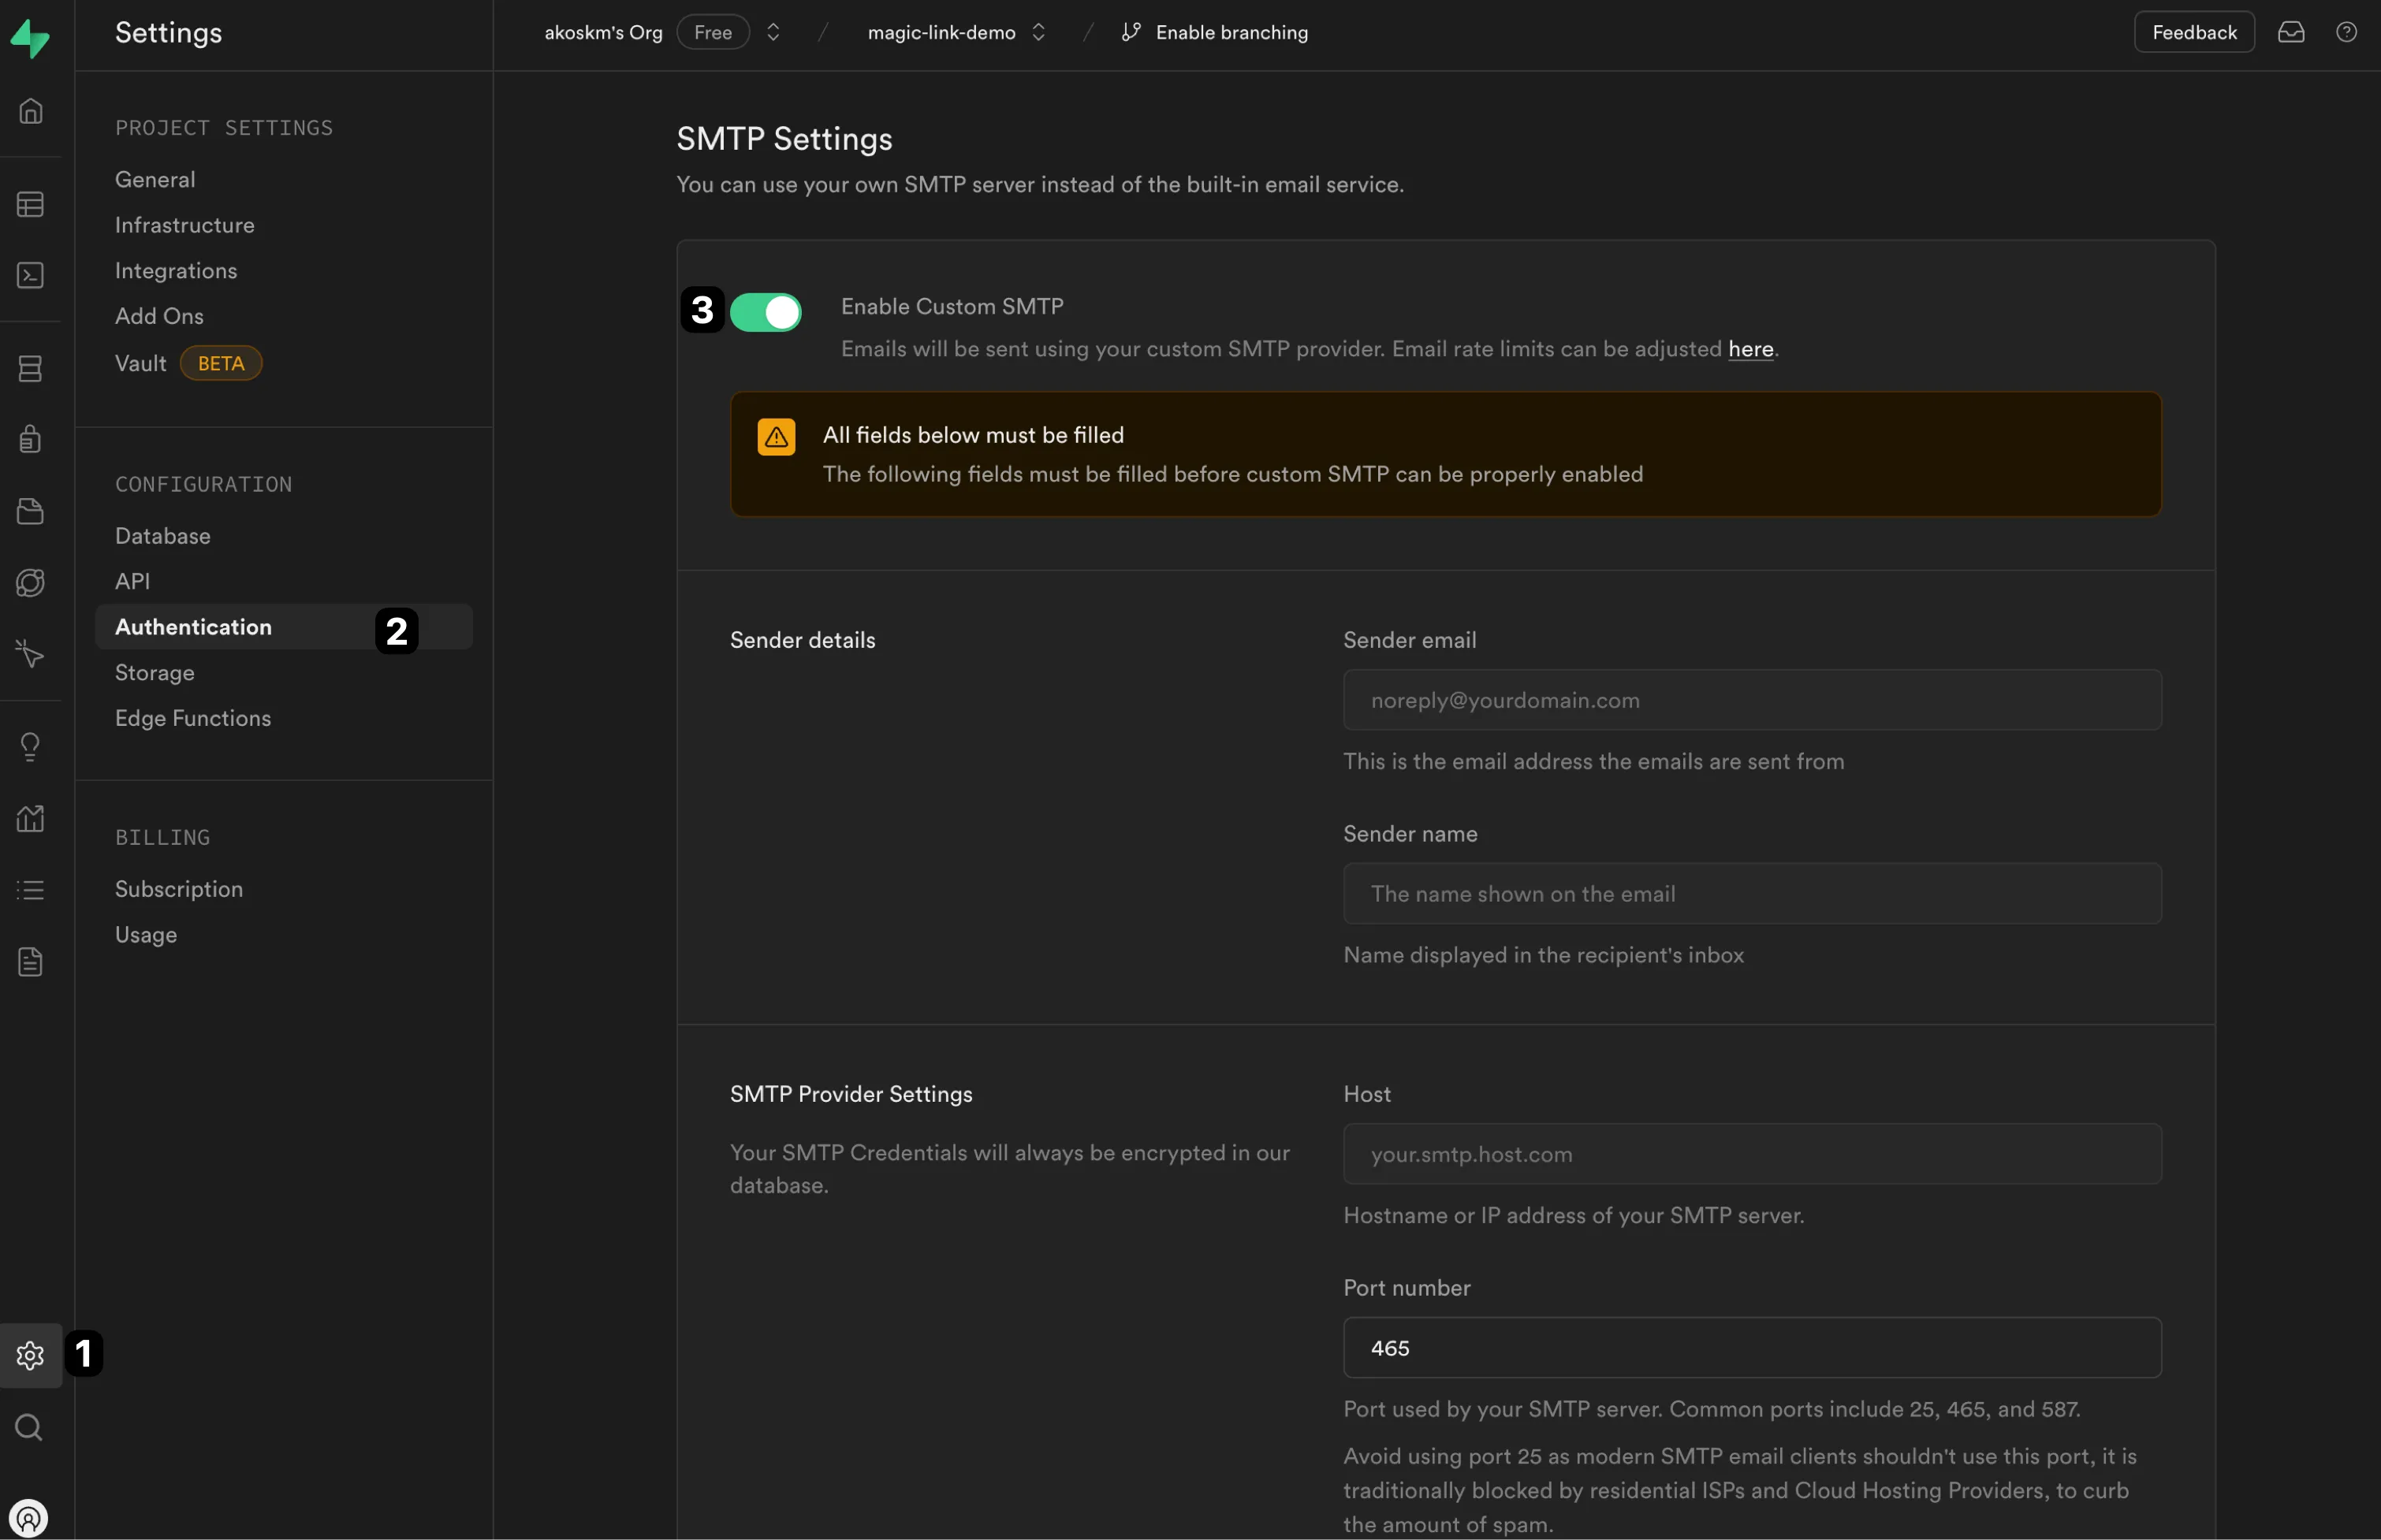Select Authentication configuration item
This screenshot has width=2381, height=1540.
(283, 627)
